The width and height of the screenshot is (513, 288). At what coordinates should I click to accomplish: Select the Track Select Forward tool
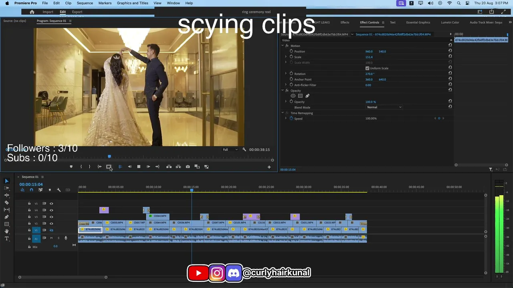[6, 188]
